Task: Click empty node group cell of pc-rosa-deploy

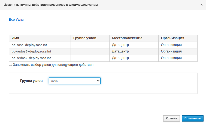Action: [x=90, y=45]
